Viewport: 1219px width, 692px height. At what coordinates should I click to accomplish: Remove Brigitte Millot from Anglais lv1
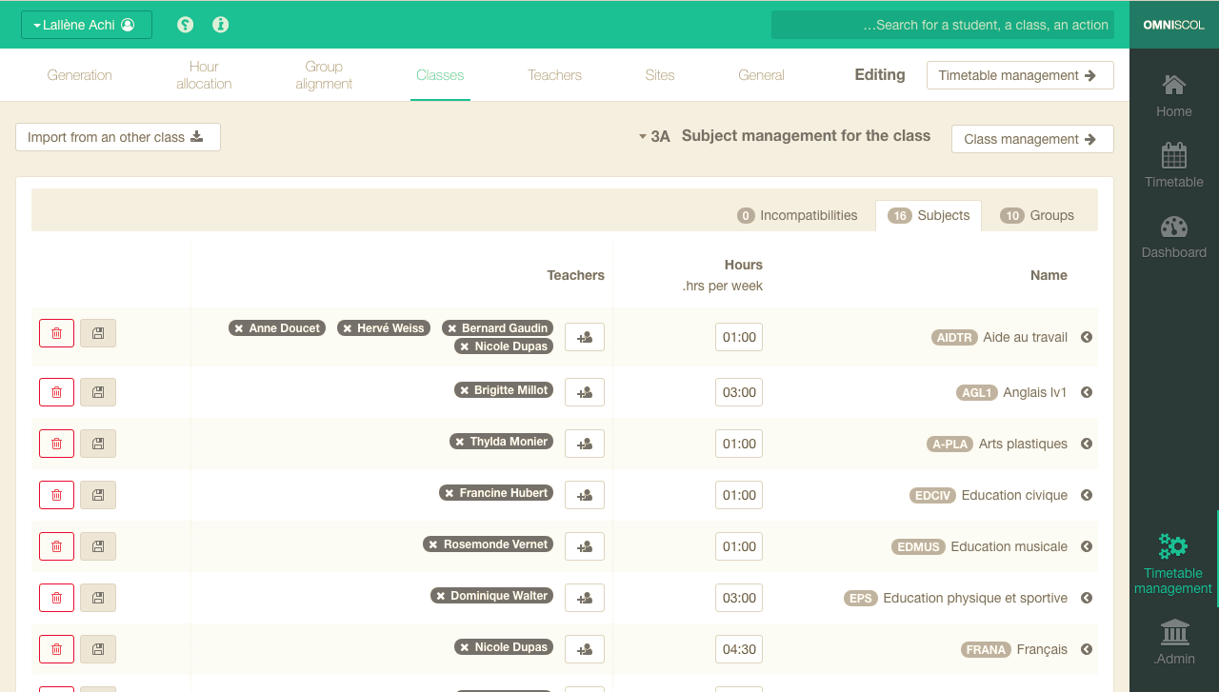[x=465, y=390]
